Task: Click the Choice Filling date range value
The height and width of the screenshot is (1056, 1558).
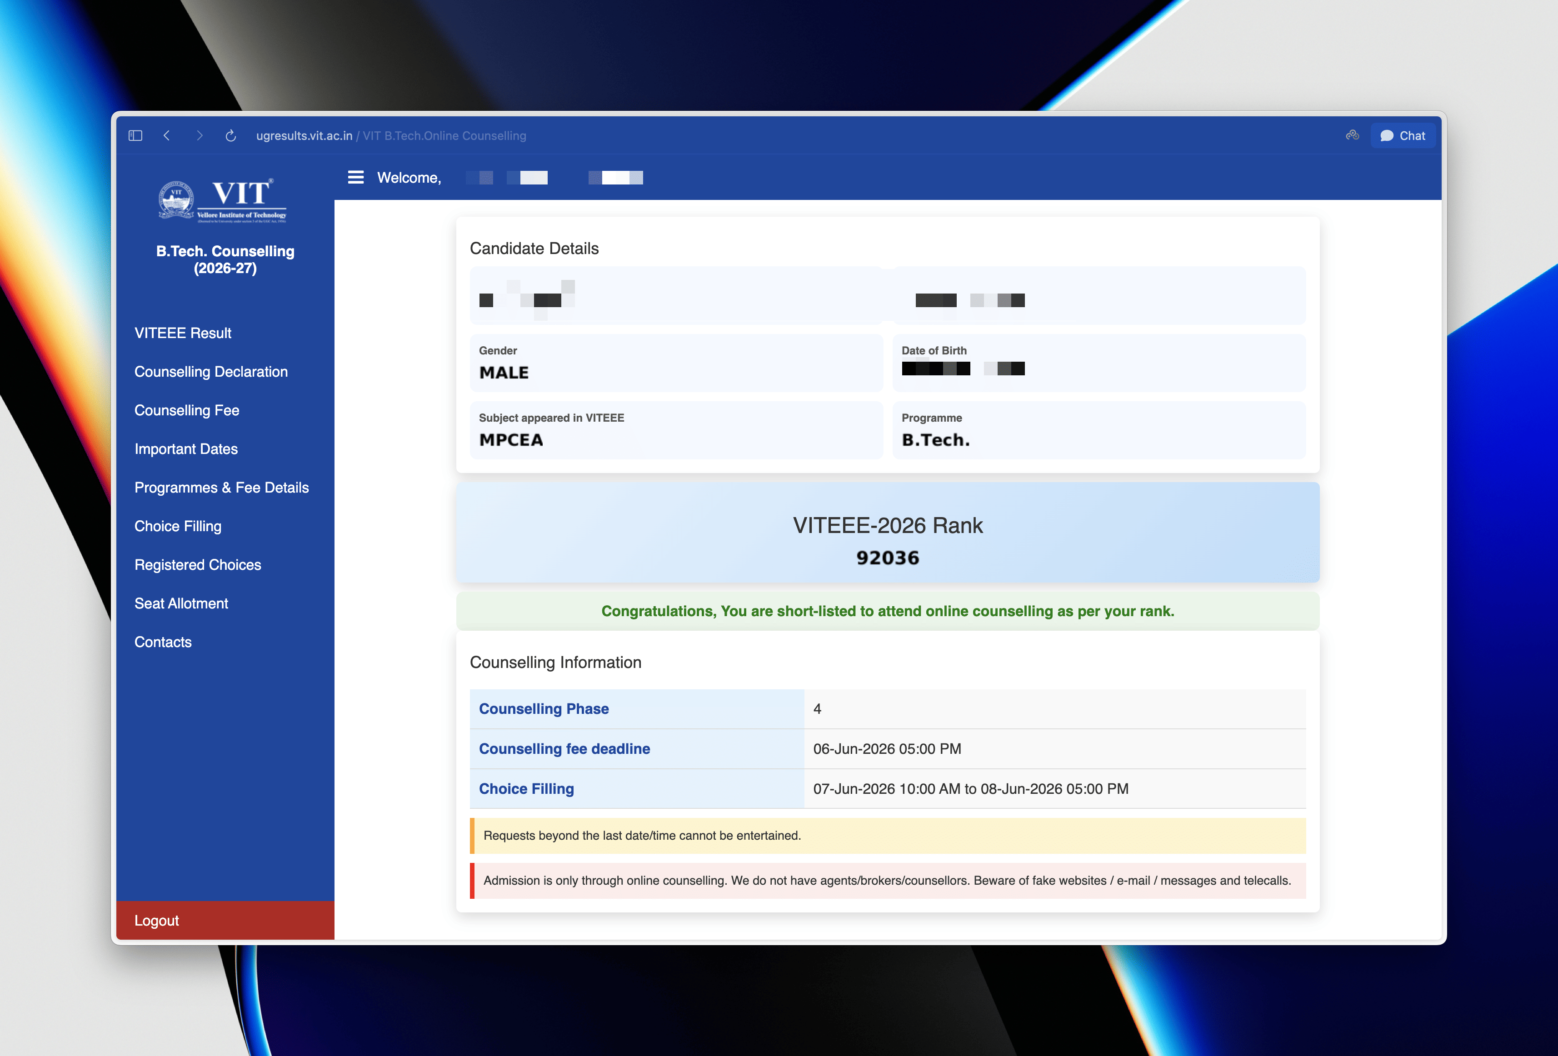Action: tap(971, 789)
